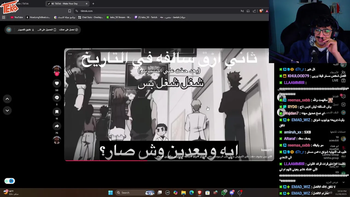Follow the creator with the red plus badge
Screen dimensions: 350x197
[x=57, y=74]
